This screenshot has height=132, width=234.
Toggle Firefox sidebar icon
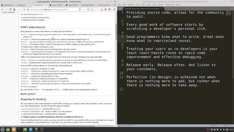[x=110, y=10]
